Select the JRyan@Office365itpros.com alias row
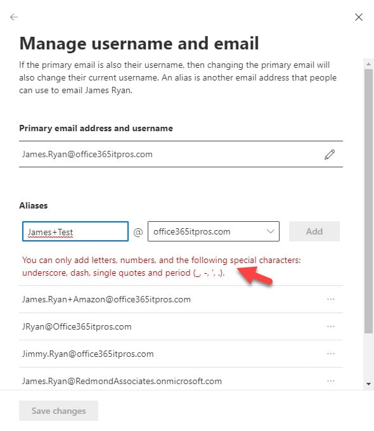The width and height of the screenshot is (374, 431). pyautogui.click(x=181, y=326)
